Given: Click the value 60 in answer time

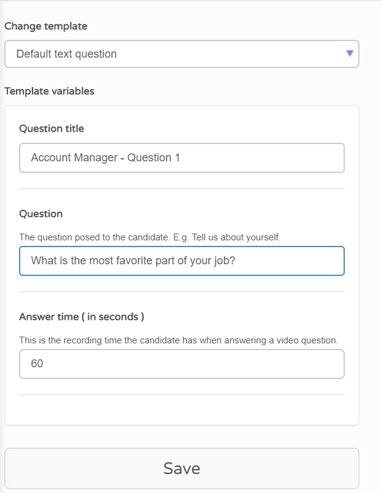Looking at the screenshot, I should [x=37, y=364].
